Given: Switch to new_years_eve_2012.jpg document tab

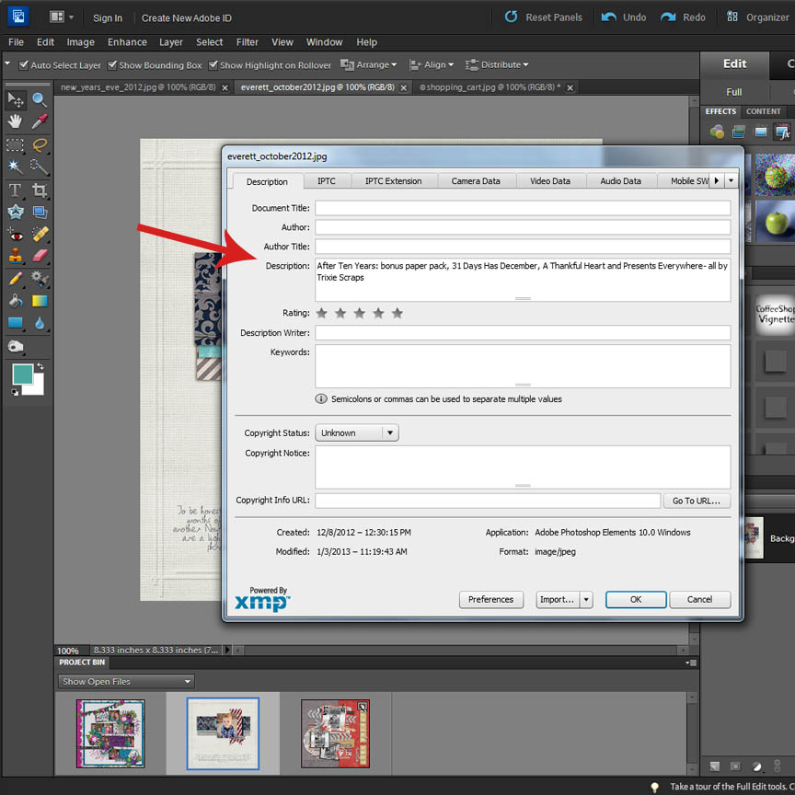Looking at the screenshot, I should pos(138,87).
